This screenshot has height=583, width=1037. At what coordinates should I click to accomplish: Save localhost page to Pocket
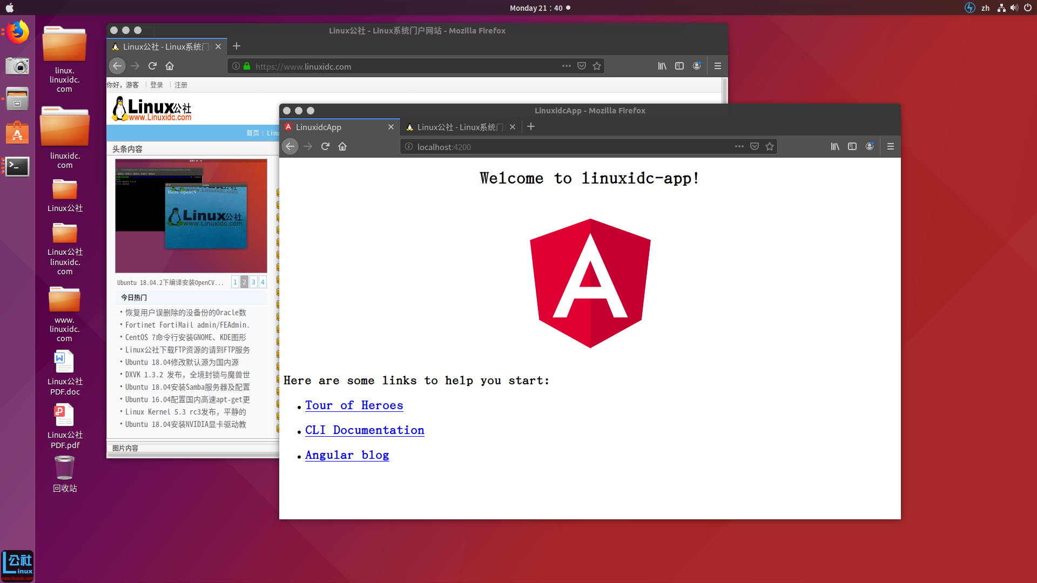pos(755,146)
